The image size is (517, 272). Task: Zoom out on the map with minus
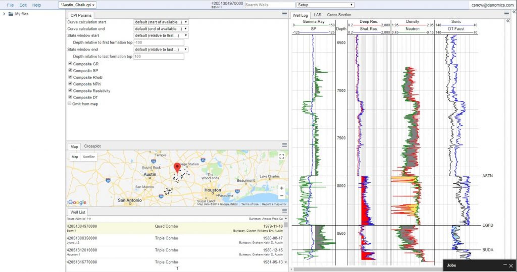(282, 196)
